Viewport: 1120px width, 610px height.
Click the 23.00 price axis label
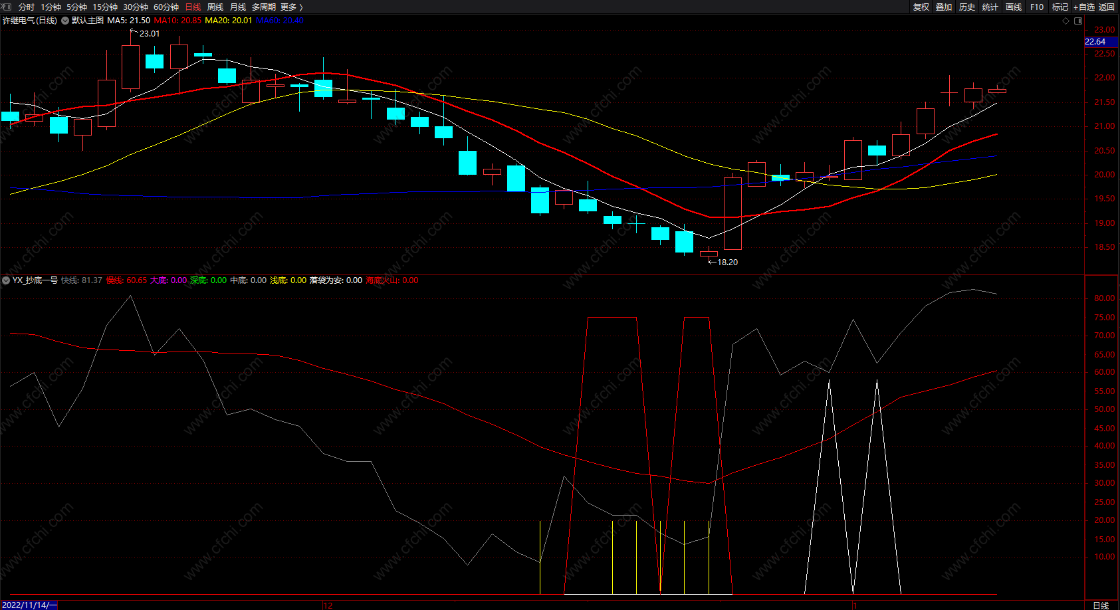click(x=1105, y=30)
